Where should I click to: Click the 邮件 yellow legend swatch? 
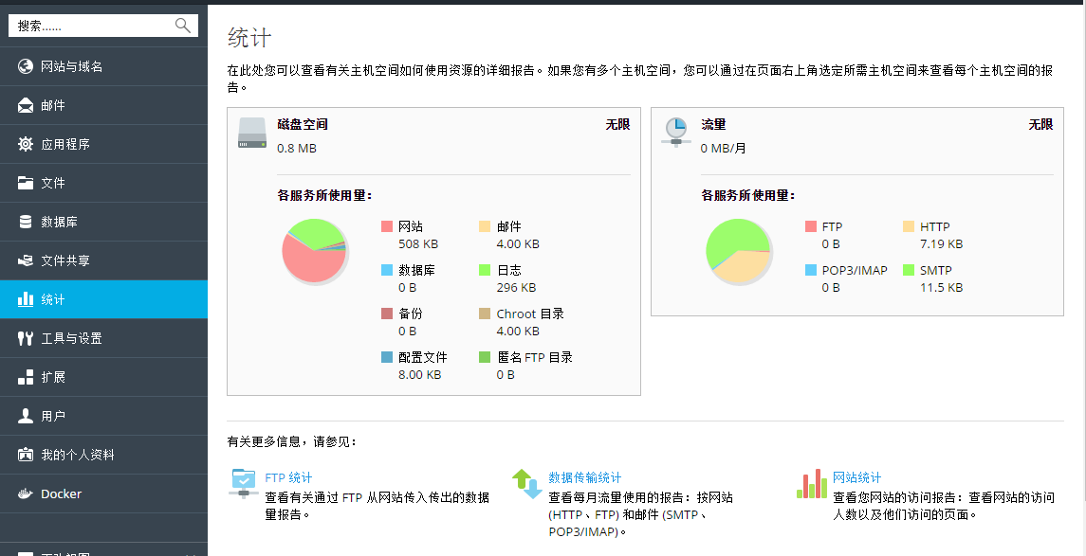tap(485, 226)
